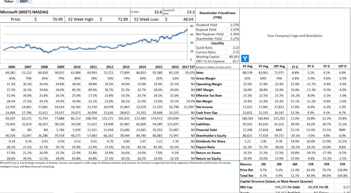351x193 pixels.
Task: Select the Net Paydown Yield value -1.56%
Action: pos(234,34)
